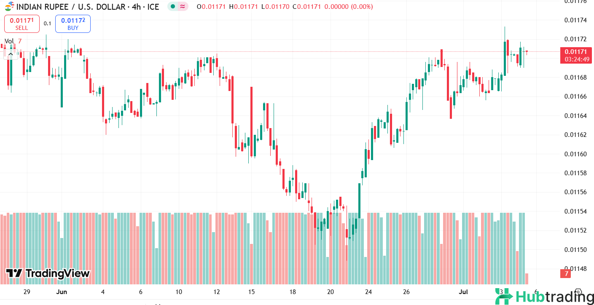Click the Jun label on the time axis

tap(62, 292)
